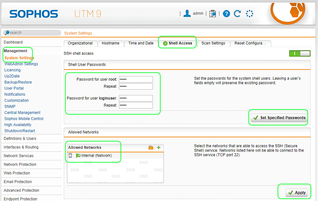Focus the root password field
The width and height of the screenshot is (318, 201).
pos(136,79)
